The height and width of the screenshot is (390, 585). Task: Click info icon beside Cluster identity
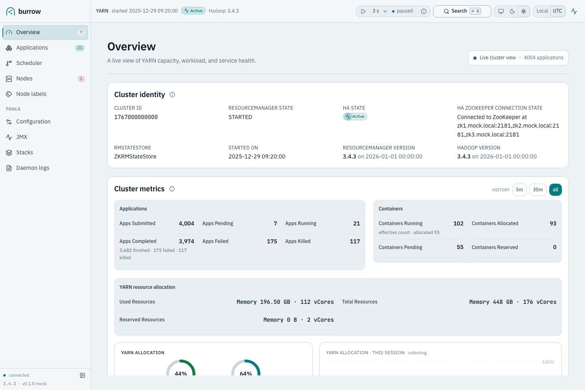[x=172, y=95]
